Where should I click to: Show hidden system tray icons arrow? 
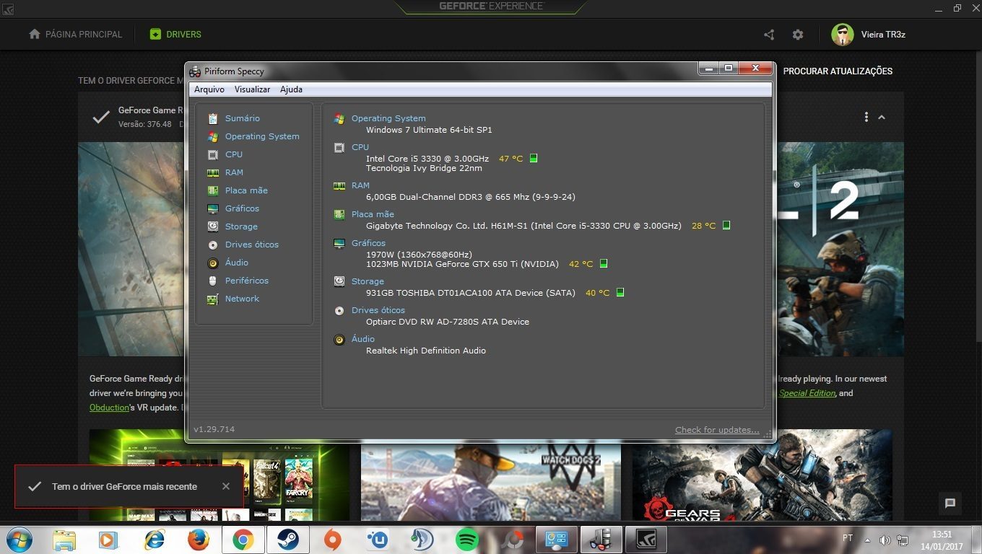[867, 540]
